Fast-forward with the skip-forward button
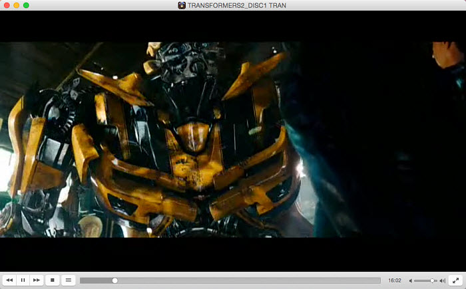 tap(37, 280)
